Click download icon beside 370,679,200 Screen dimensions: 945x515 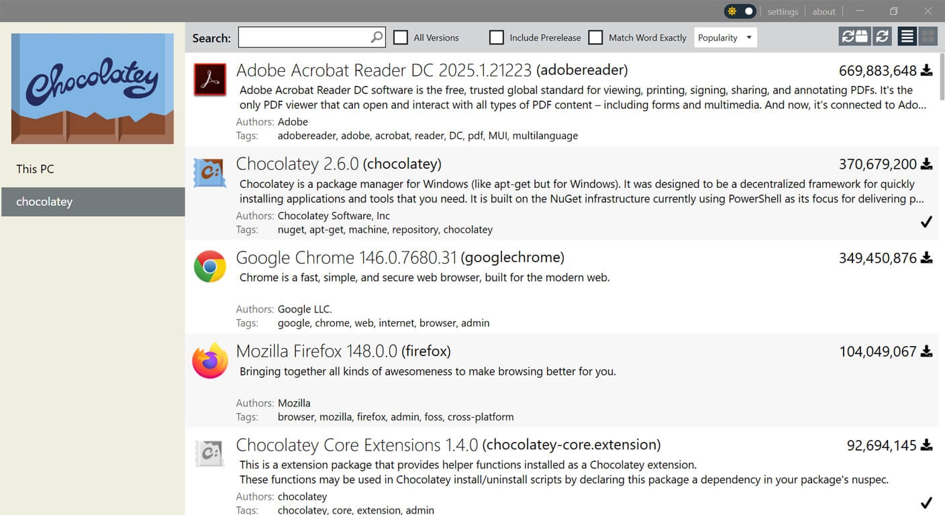[x=926, y=164]
